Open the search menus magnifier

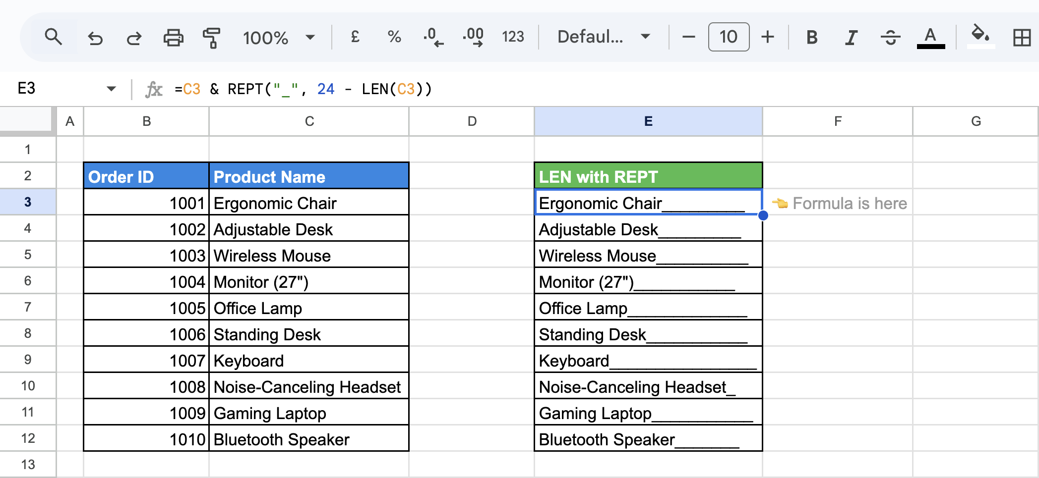53,37
